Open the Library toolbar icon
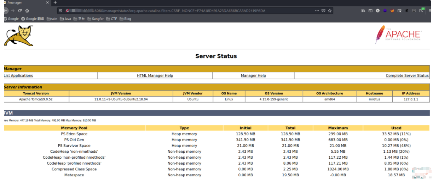The image size is (433, 183). (363, 11)
